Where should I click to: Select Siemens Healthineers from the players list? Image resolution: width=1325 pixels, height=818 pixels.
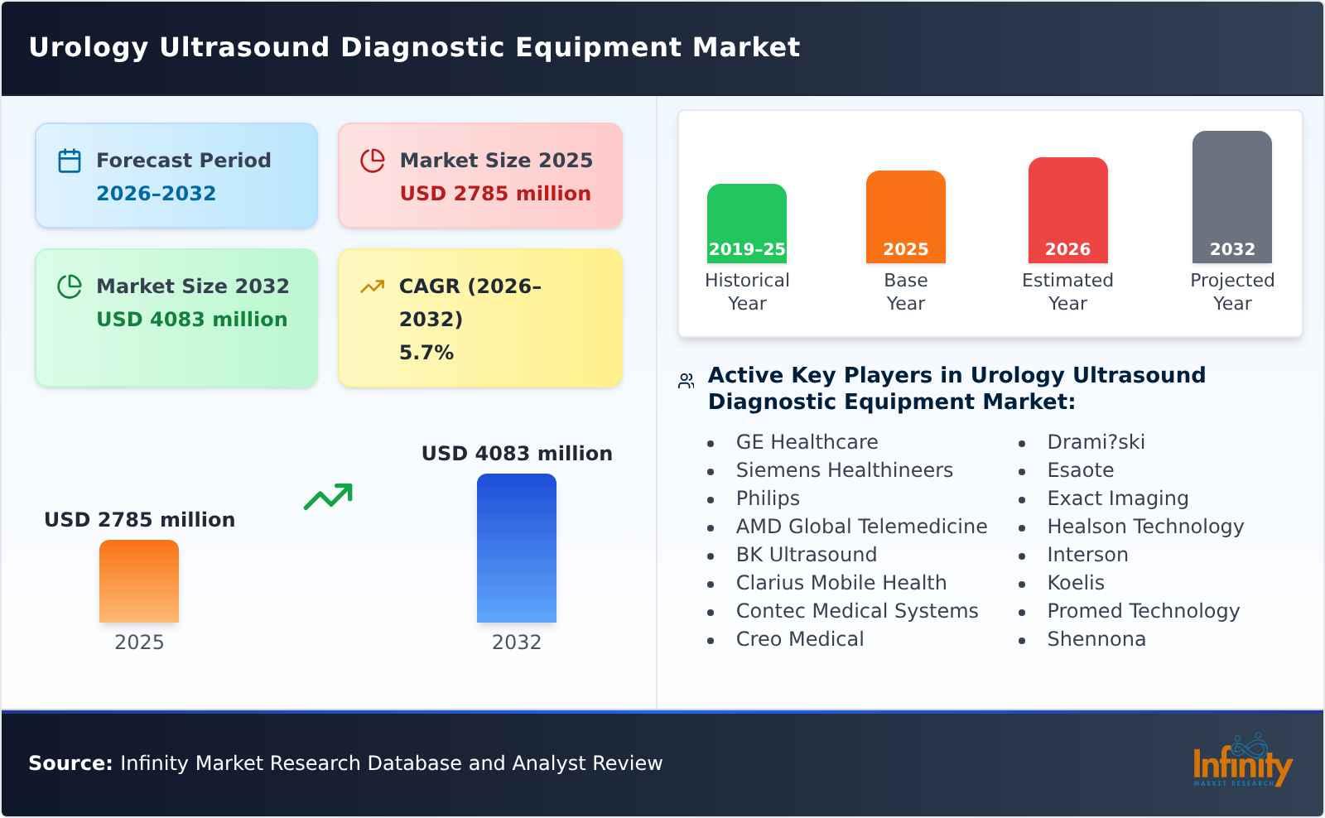point(844,469)
